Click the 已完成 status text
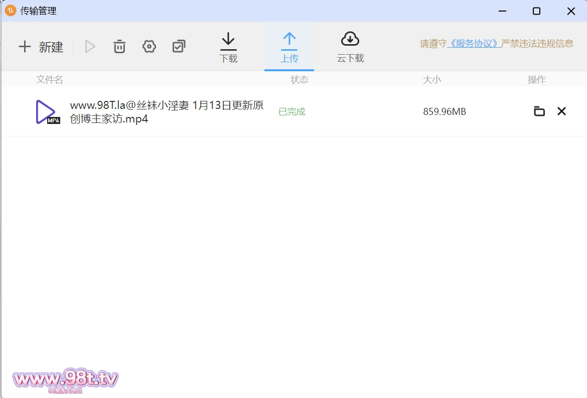 [x=292, y=112]
